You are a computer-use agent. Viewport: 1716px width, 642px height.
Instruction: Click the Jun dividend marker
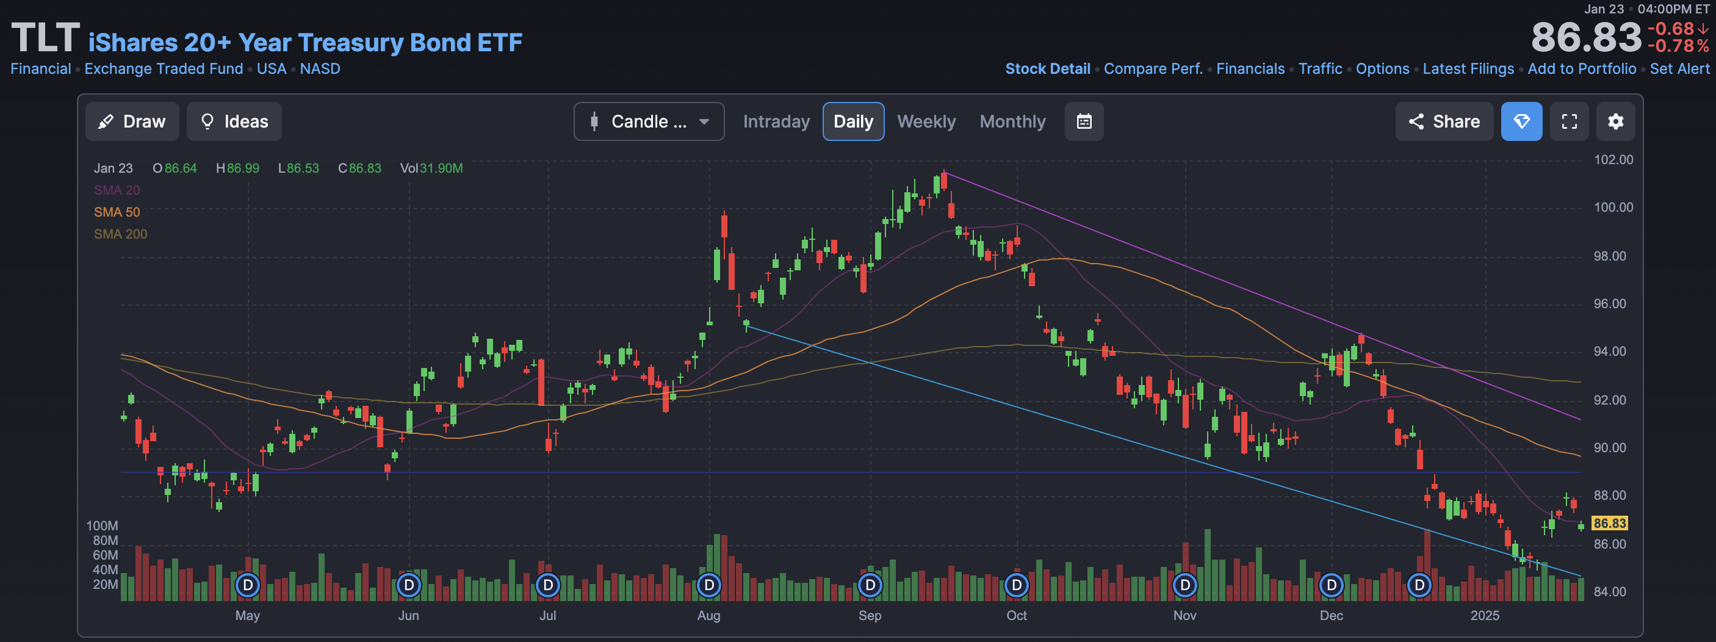pyautogui.click(x=409, y=585)
